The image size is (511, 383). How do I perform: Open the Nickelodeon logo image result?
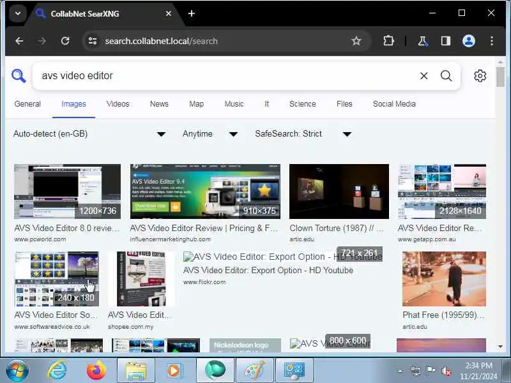(245, 345)
